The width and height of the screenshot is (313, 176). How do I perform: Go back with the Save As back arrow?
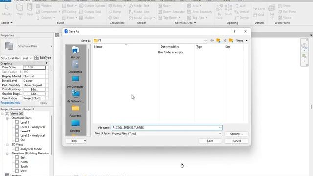(x=212, y=40)
